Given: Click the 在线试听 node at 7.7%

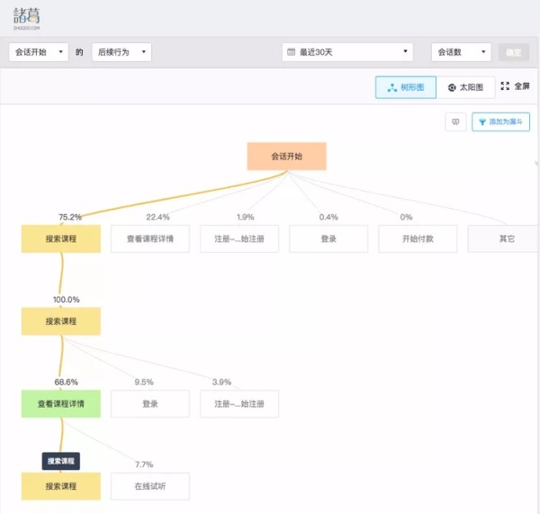Looking at the screenshot, I should coord(149,486).
